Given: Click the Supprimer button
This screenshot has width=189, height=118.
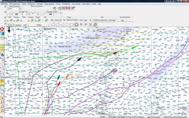Looking at the screenshot, I should 17,25.
